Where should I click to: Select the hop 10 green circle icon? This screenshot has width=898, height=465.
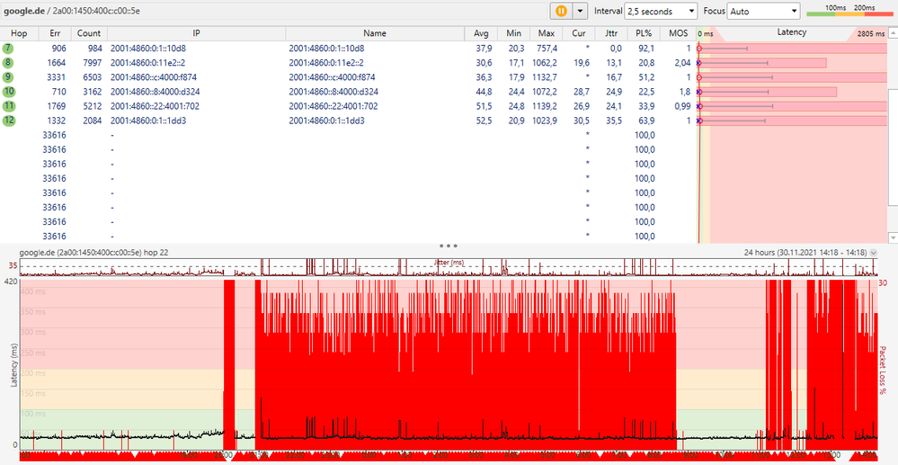[9, 92]
